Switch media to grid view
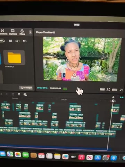The image size is (125, 167). pos(11,41)
